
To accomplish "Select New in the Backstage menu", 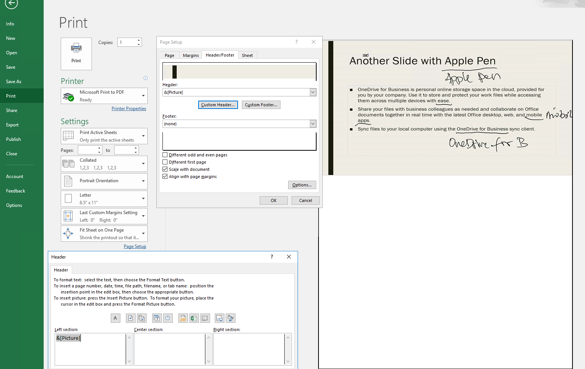I will (x=22, y=38).
